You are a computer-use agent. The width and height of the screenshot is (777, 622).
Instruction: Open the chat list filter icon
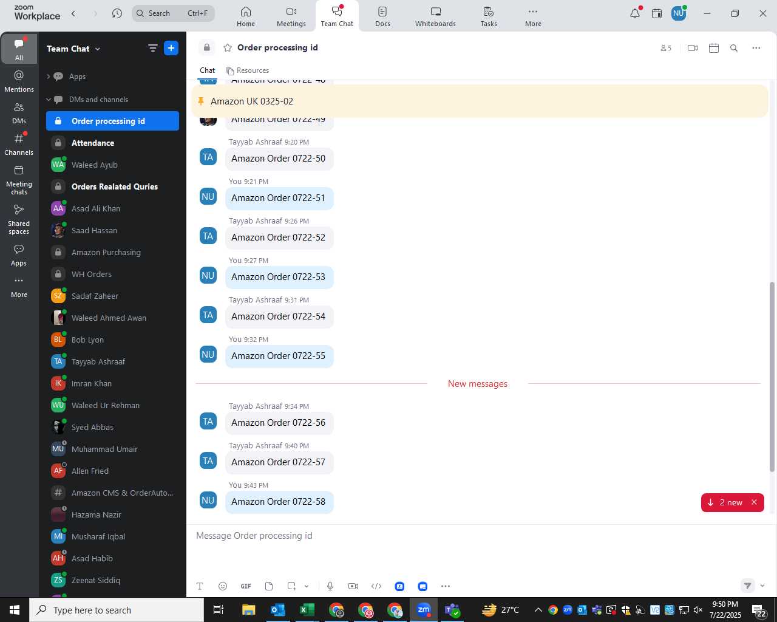[153, 48]
